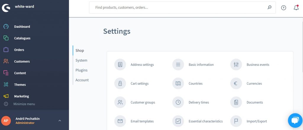
Task: Click the help question mark icon
Action: [283, 8]
